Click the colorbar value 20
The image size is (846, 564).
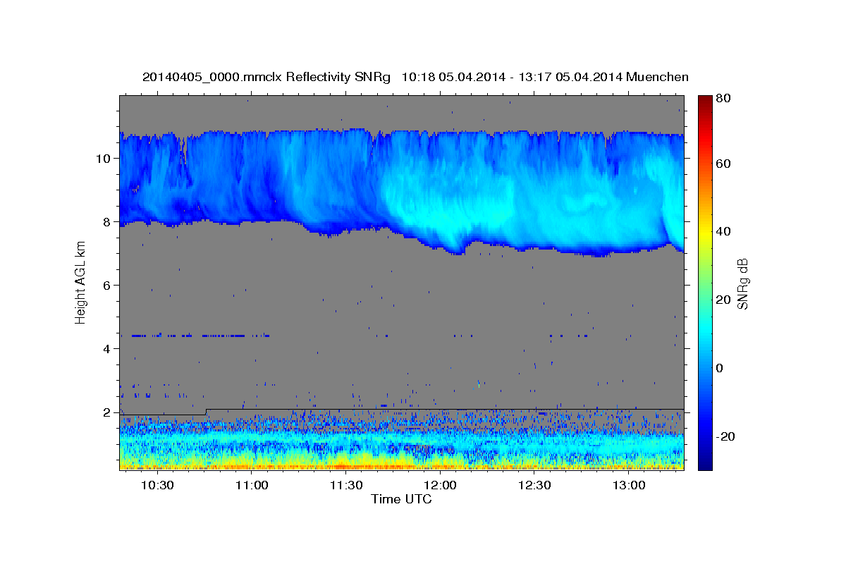pyautogui.click(x=723, y=300)
